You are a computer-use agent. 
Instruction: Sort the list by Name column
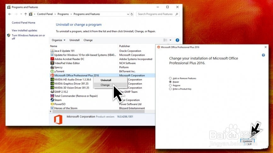(54, 46)
